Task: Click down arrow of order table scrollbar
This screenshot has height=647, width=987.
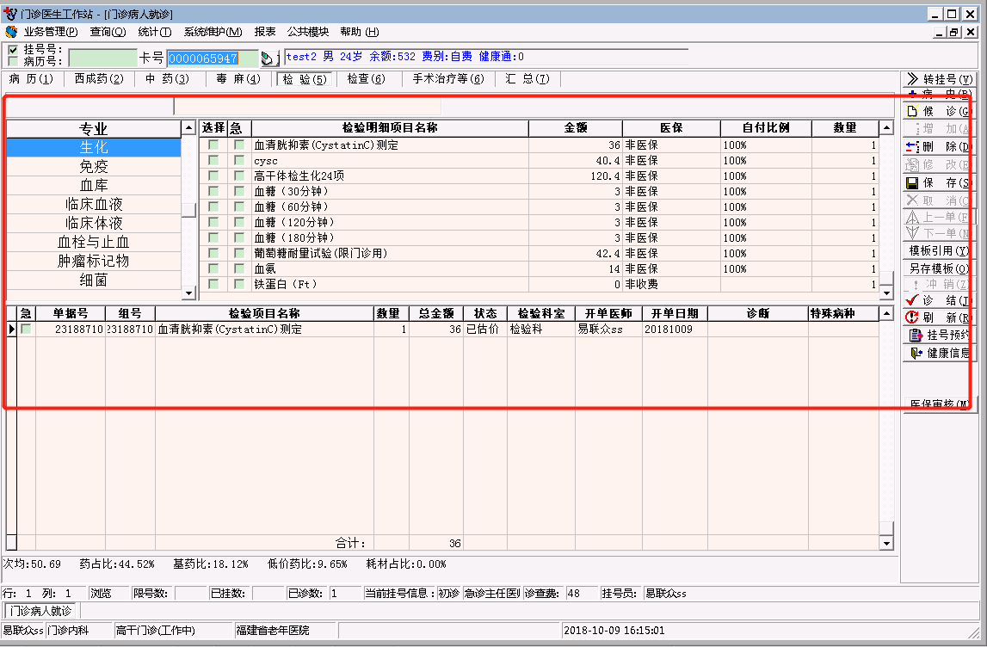Action: [886, 543]
